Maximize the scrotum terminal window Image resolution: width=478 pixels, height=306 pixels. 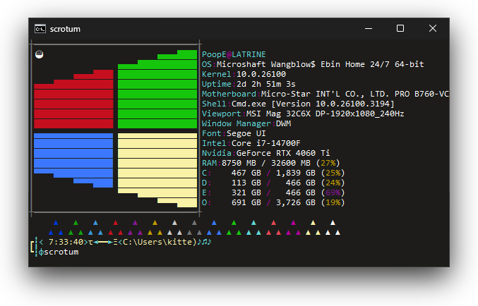pyautogui.click(x=400, y=28)
